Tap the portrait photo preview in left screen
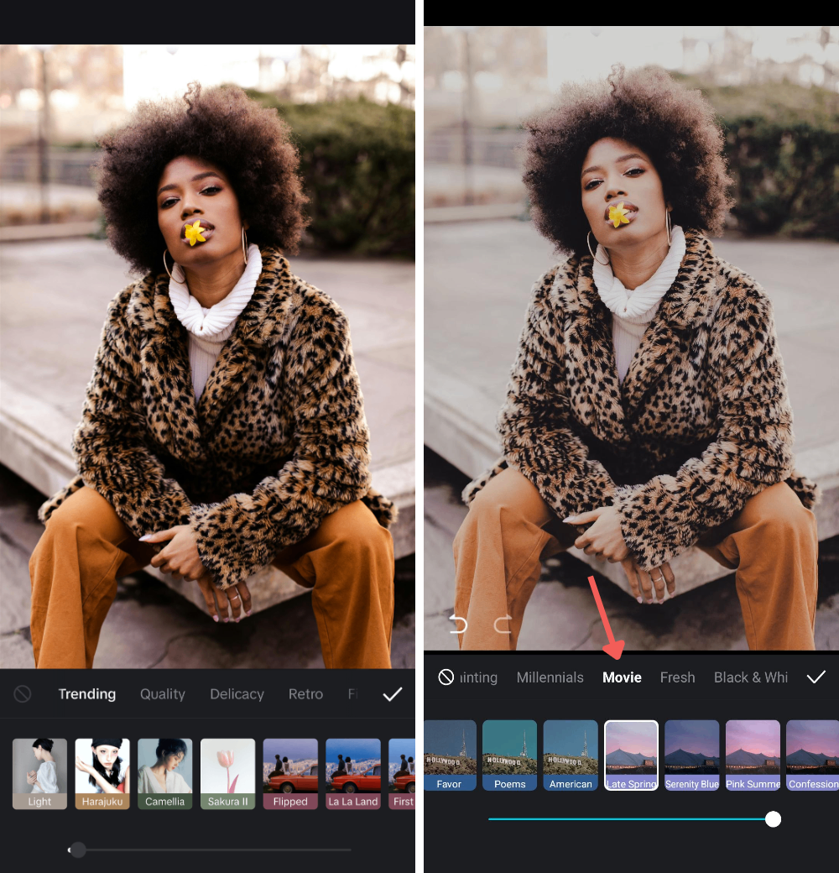 click(207, 356)
